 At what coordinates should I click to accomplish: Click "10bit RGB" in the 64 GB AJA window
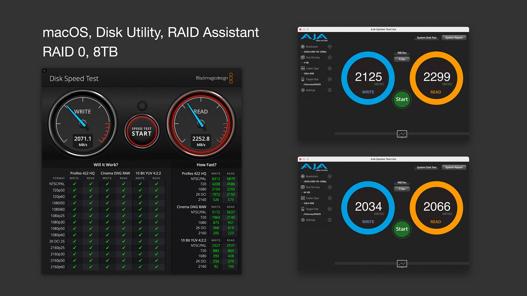(x=309, y=203)
